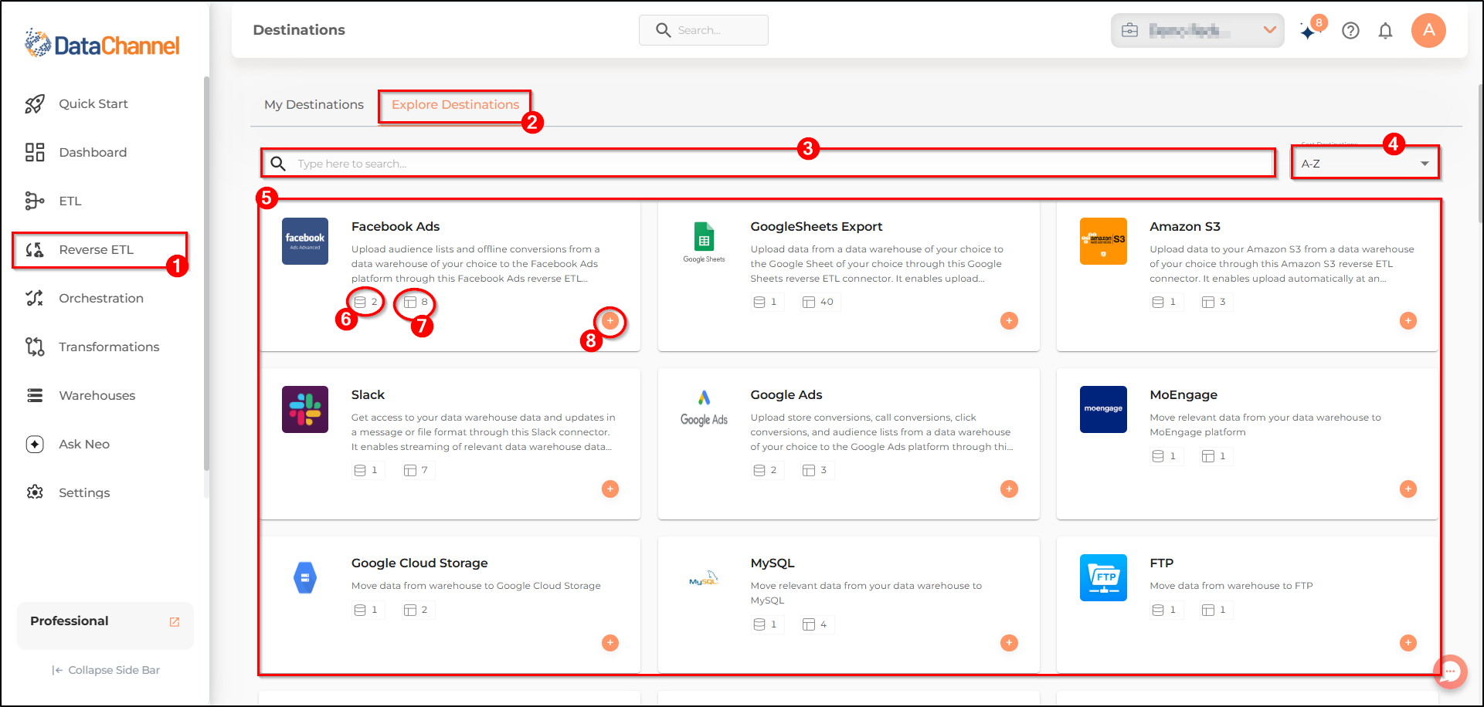Image resolution: width=1484 pixels, height=707 pixels.
Task: Open the notification bell
Action: pyautogui.click(x=1386, y=30)
